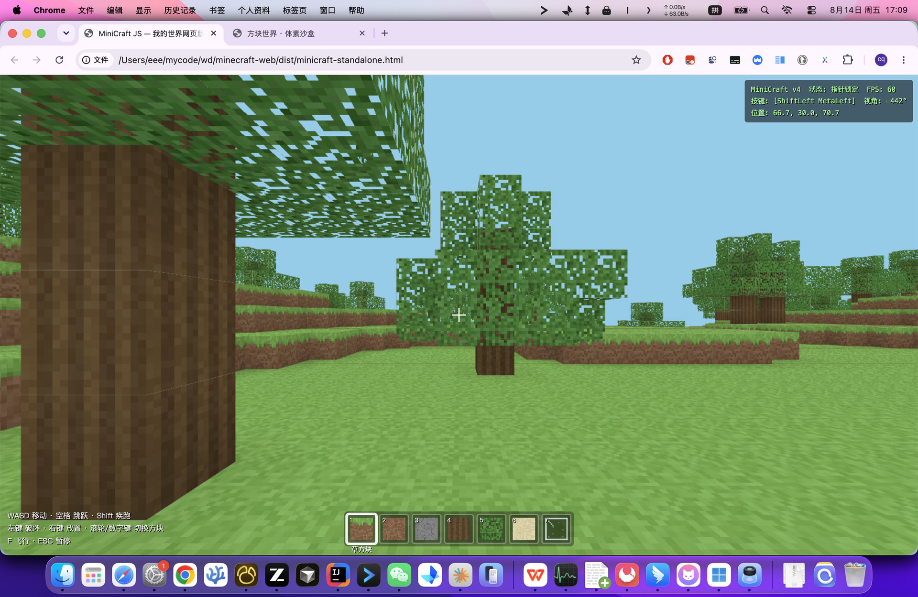Viewport: 918px width, 597px height.
Task: Open the Apple menu
Action: [x=17, y=10]
